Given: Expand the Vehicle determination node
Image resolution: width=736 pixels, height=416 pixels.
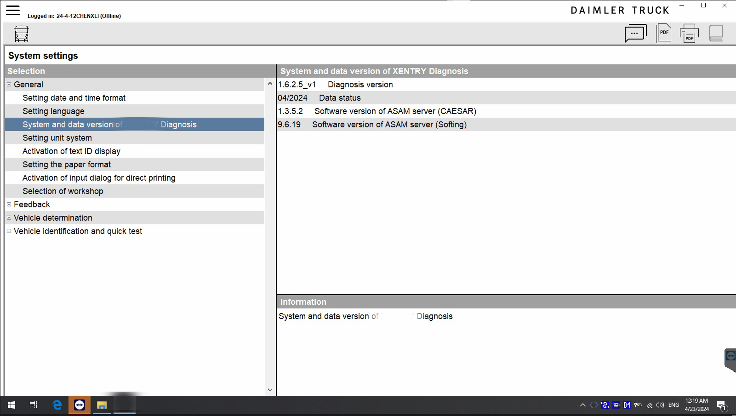Looking at the screenshot, I should [x=9, y=218].
